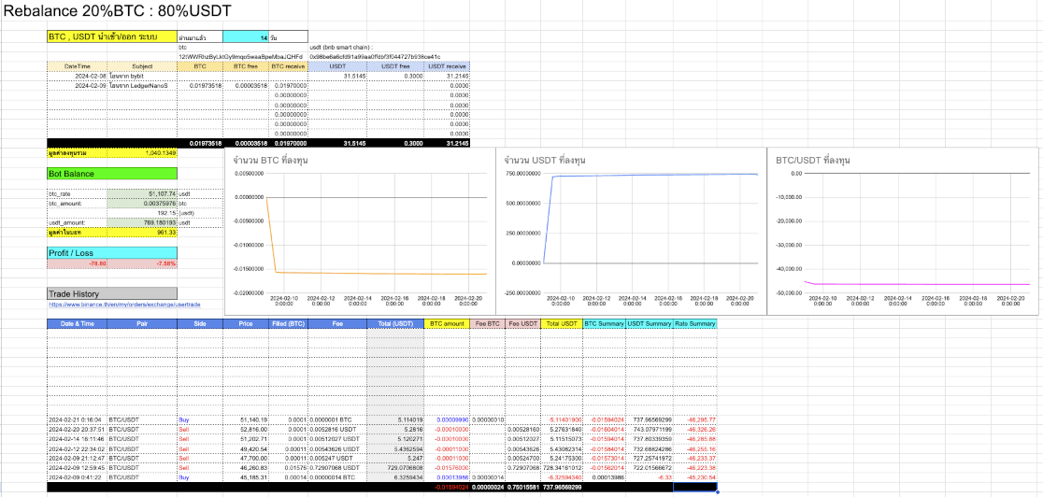This screenshot has width=1043, height=497.
Task: Click the 'Bot Balance' green header cell
Action: [x=112, y=174]
